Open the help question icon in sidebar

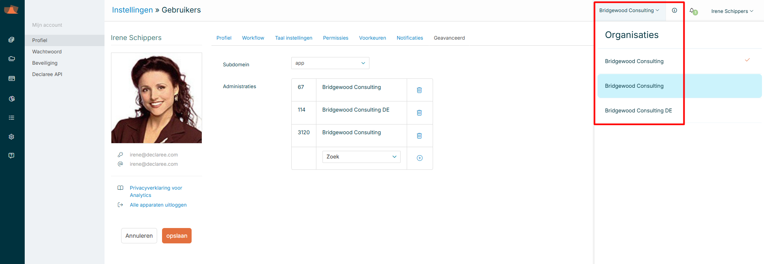point(11,156)
